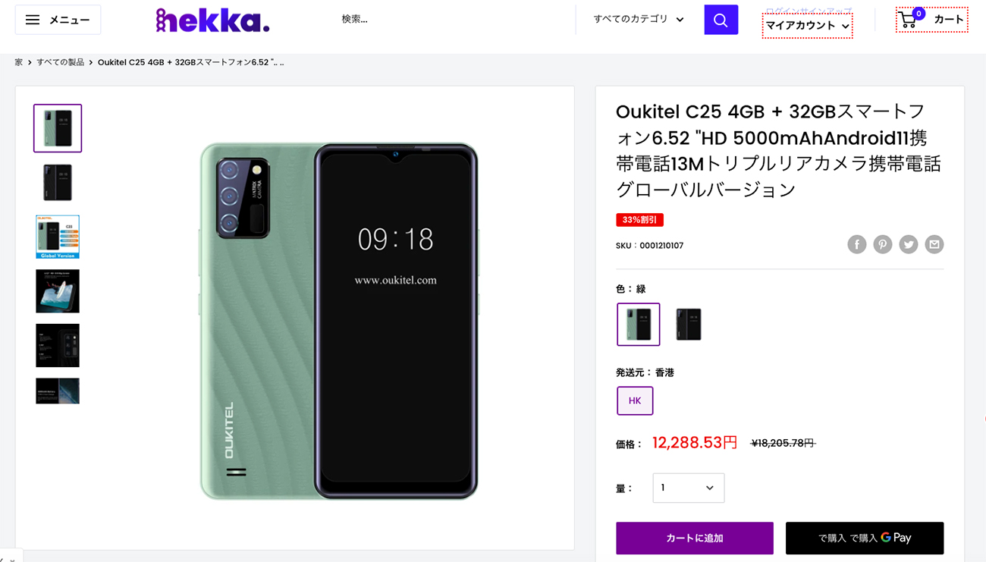The width and height of the screenshot is (986, 562).
Task: Click the purple search magnifier button
Action: coord(721,20)
